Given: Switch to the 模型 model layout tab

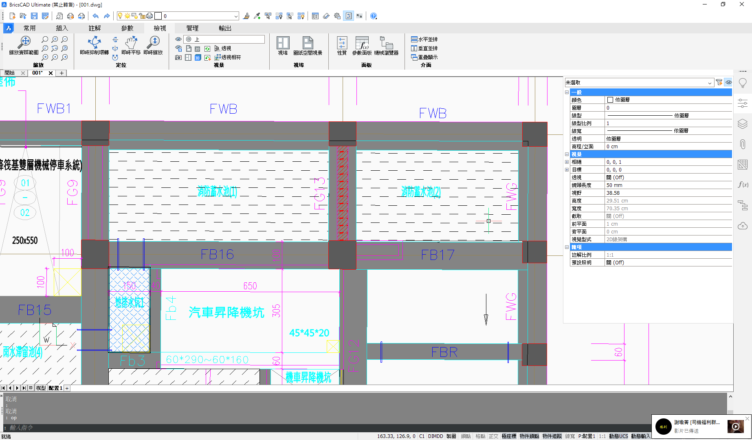Looking at the screenshot, I should click(x=41, y=388).
